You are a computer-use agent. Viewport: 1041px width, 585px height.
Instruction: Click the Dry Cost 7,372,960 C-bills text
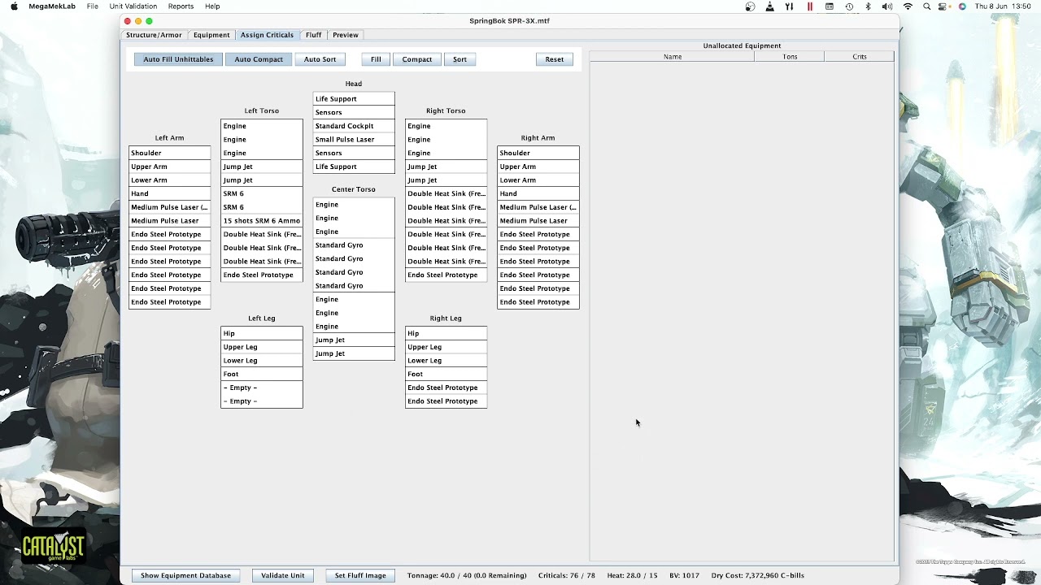pos(757,575)
